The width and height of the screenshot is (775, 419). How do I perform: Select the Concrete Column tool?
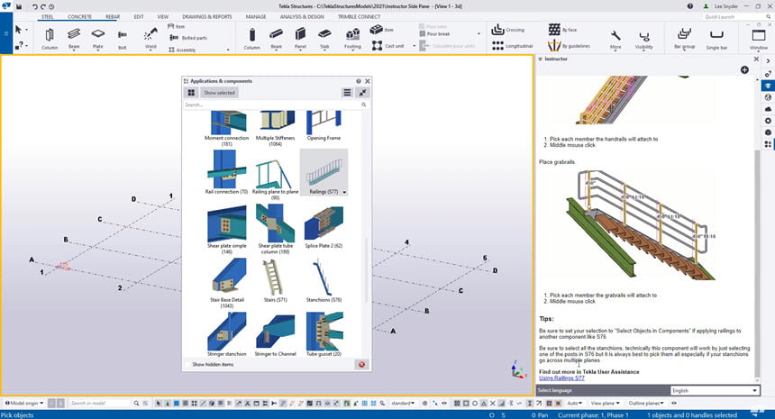point(251,38)
